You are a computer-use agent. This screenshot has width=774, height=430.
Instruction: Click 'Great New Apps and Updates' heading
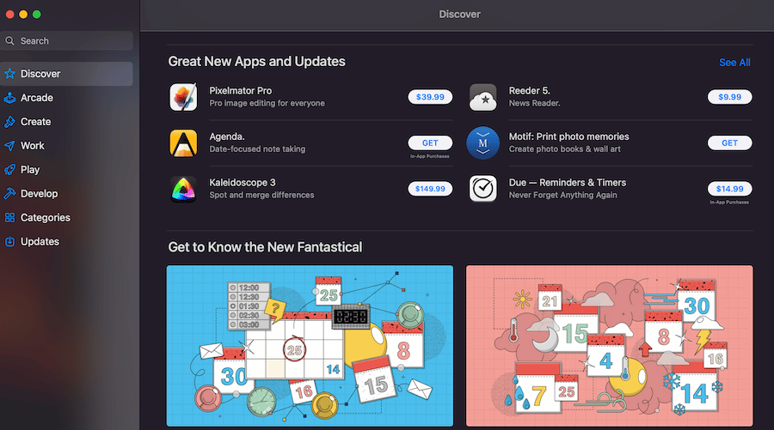pos(256,62)
